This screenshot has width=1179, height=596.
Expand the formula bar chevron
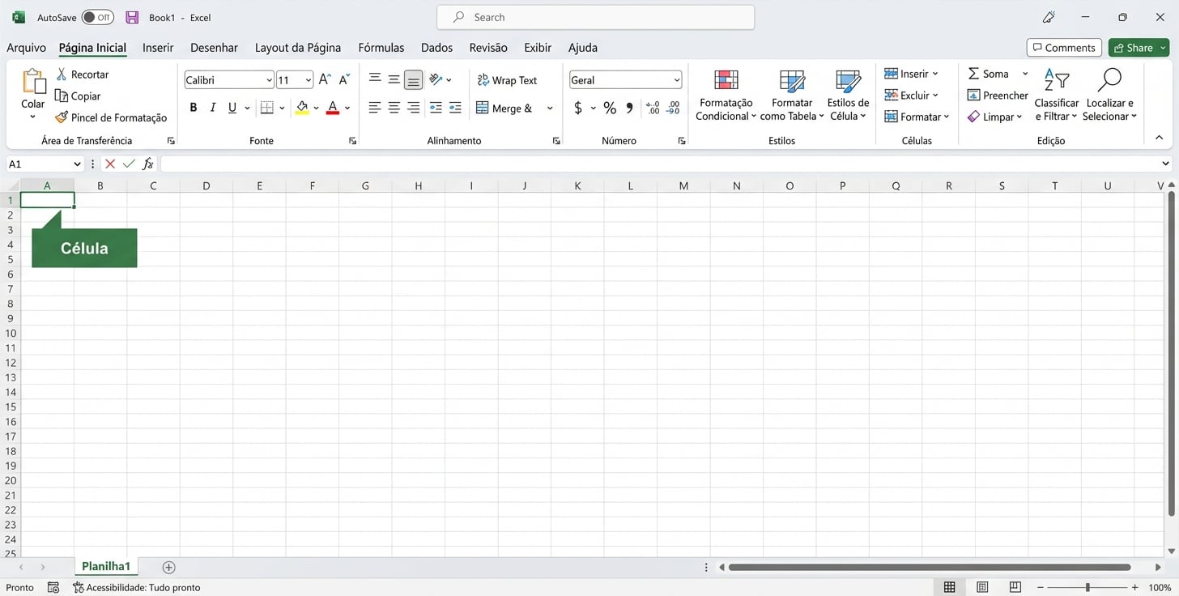1165,164
